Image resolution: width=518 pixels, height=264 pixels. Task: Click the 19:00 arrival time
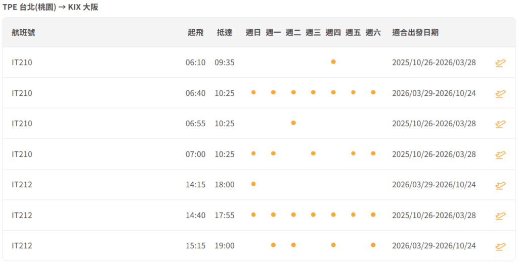point(225,246)
